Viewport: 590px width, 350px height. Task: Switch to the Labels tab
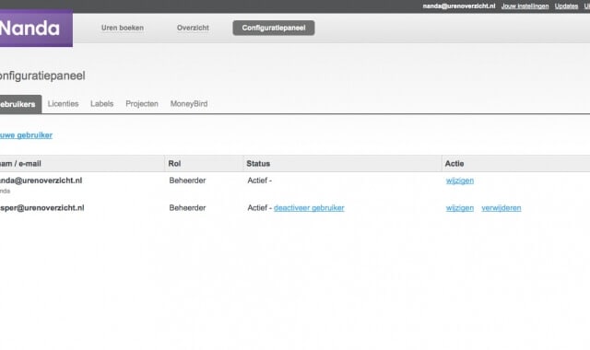(x=101, y=104)
